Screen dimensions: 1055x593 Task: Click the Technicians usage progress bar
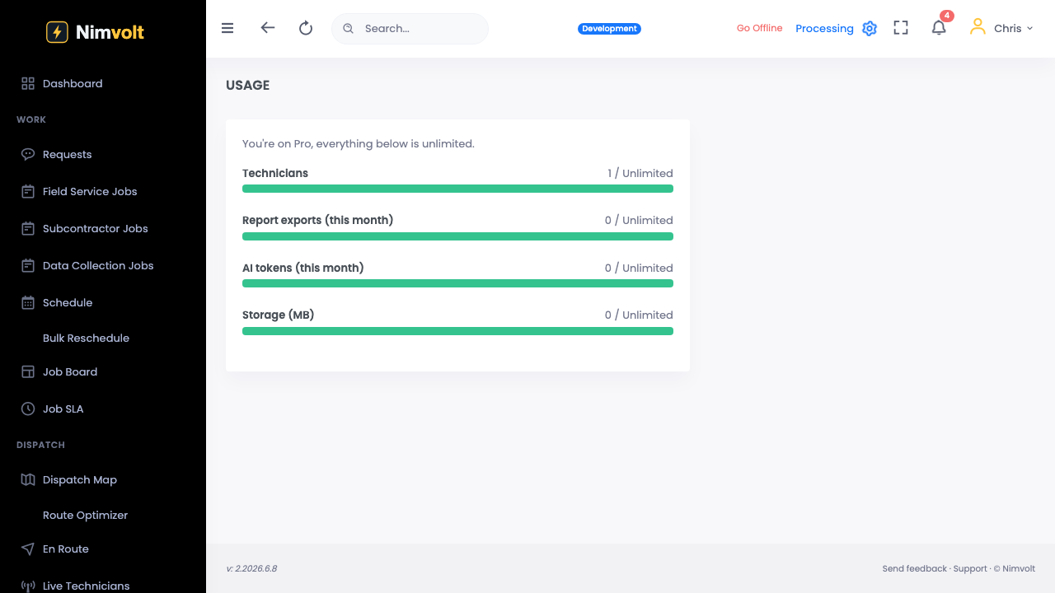(x=457, y=189)
